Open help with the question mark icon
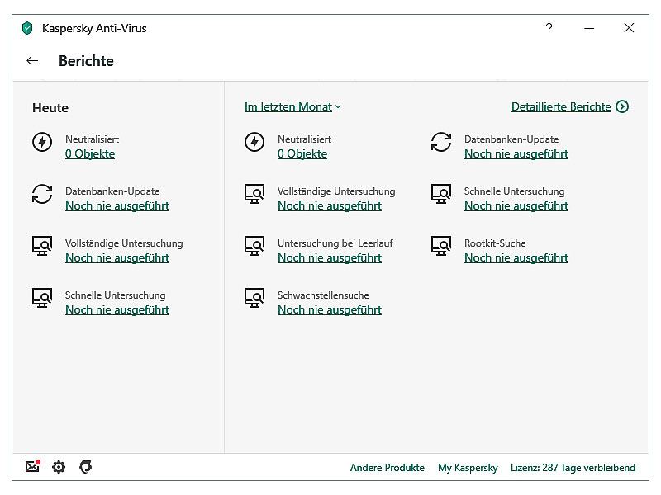The image size is (661, 495). [549, 28]
